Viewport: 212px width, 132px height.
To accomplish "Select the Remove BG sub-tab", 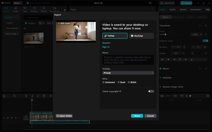I will tap(178, 17).
